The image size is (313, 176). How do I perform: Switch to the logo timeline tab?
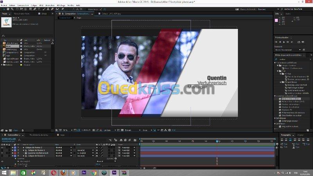63,135
